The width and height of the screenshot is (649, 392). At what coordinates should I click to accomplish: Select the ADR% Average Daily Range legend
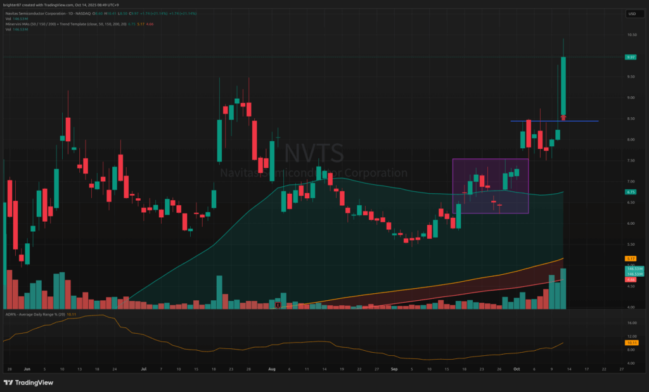pyautogui.click(x=32, y=315)
